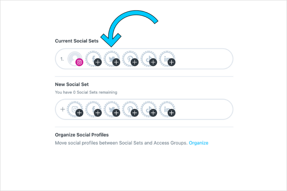Screen dimensions: 287x191
Task: Click the New Social Set heading
Action: (x=72, y=84)
